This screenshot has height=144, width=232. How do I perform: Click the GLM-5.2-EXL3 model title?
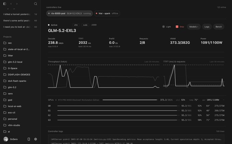coord(62,31)
